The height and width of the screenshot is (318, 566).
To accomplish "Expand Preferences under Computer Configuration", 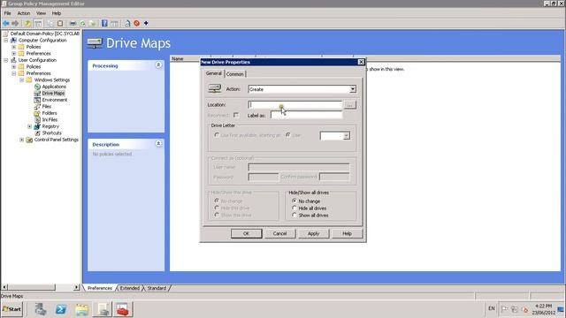I will 14,53.
